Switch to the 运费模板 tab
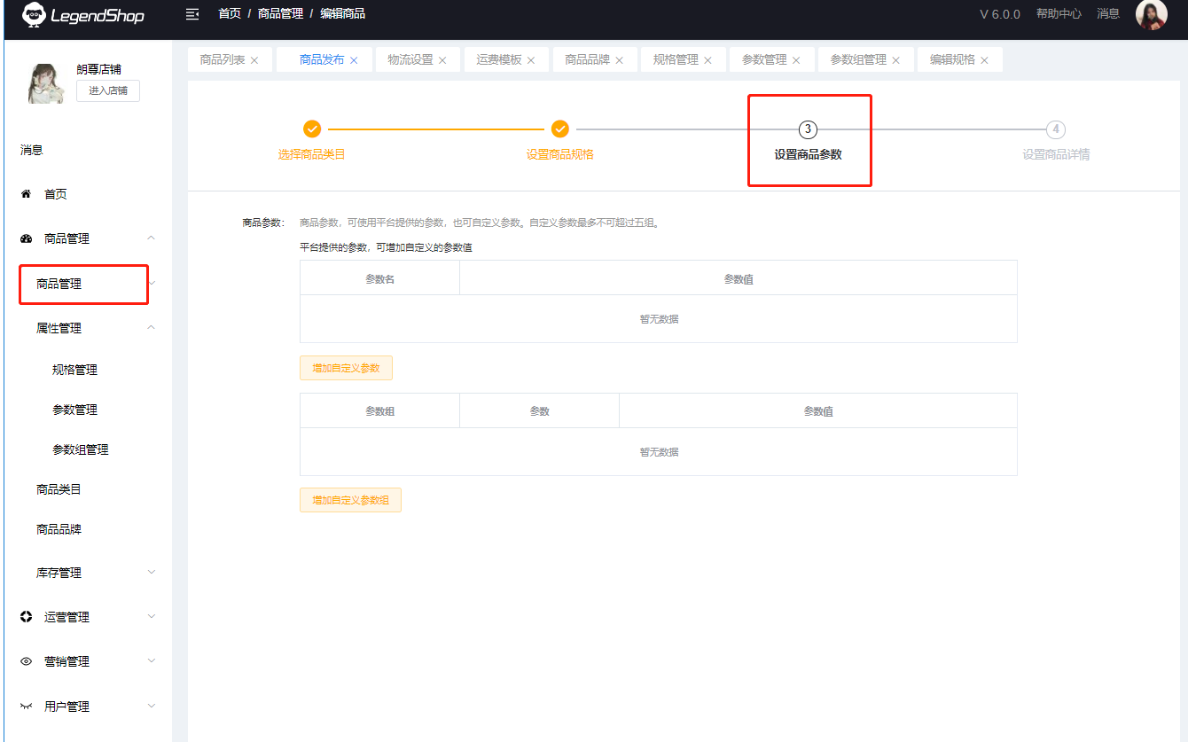The image size is (1188, 742). (498, 59)
